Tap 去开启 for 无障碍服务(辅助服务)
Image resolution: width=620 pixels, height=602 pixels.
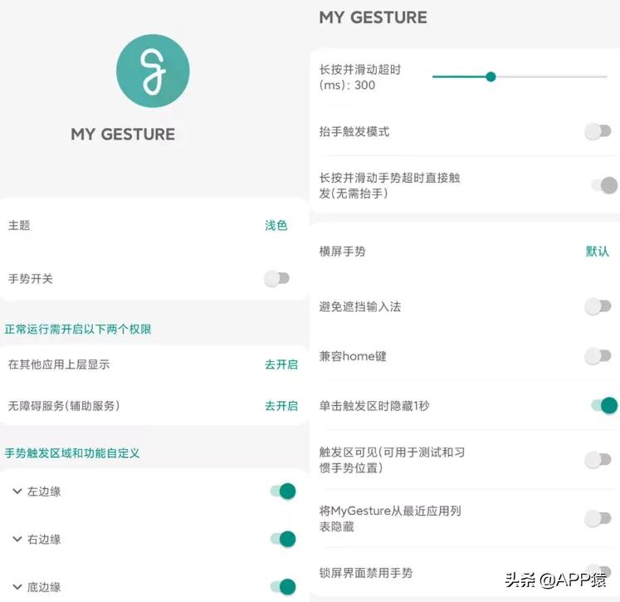point(281,406)
